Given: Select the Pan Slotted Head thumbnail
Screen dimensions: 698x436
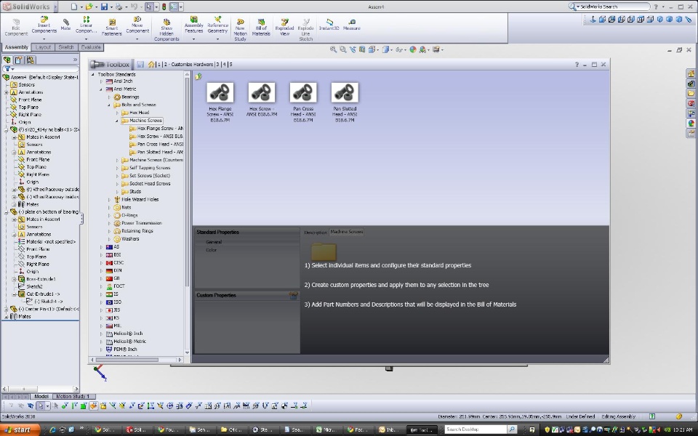Looking at the screenshot, I should click(x=345, y=92).
